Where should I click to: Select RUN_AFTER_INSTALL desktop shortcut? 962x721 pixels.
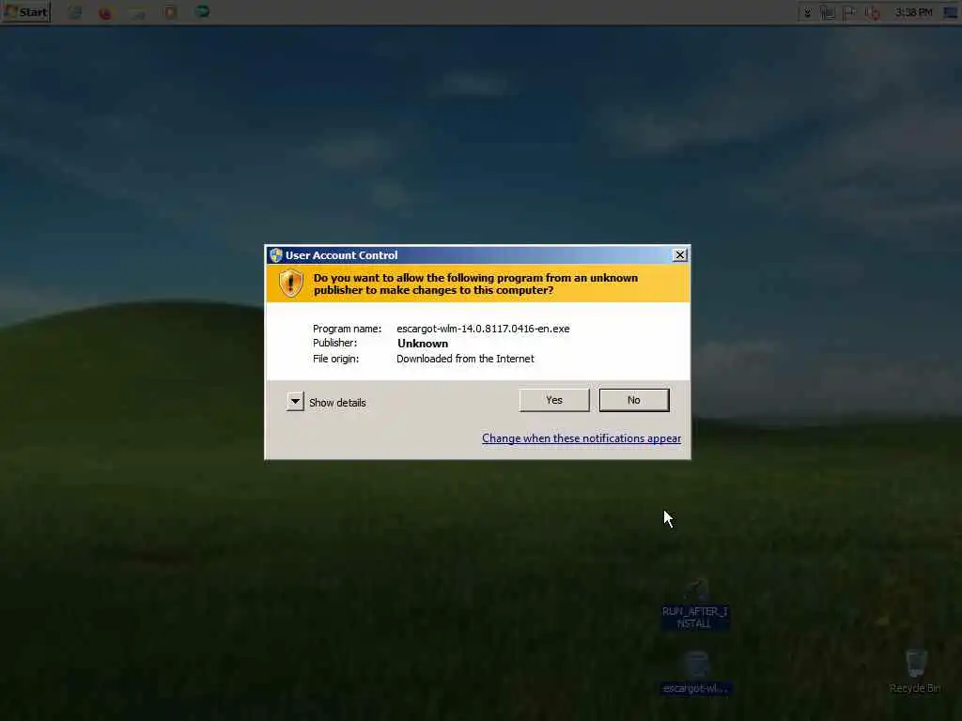694,604
